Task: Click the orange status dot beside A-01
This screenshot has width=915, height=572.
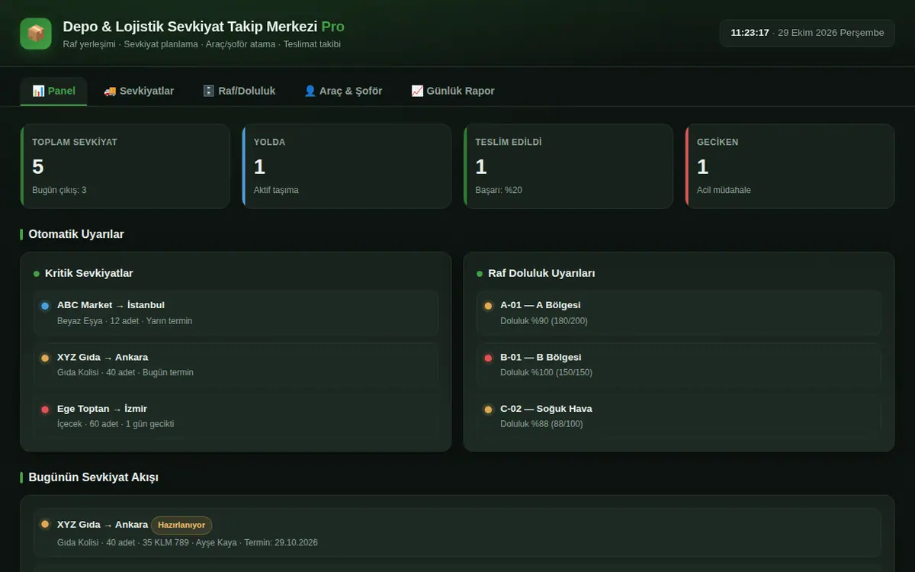Action: pyautogui.click(x=488, y=306)
